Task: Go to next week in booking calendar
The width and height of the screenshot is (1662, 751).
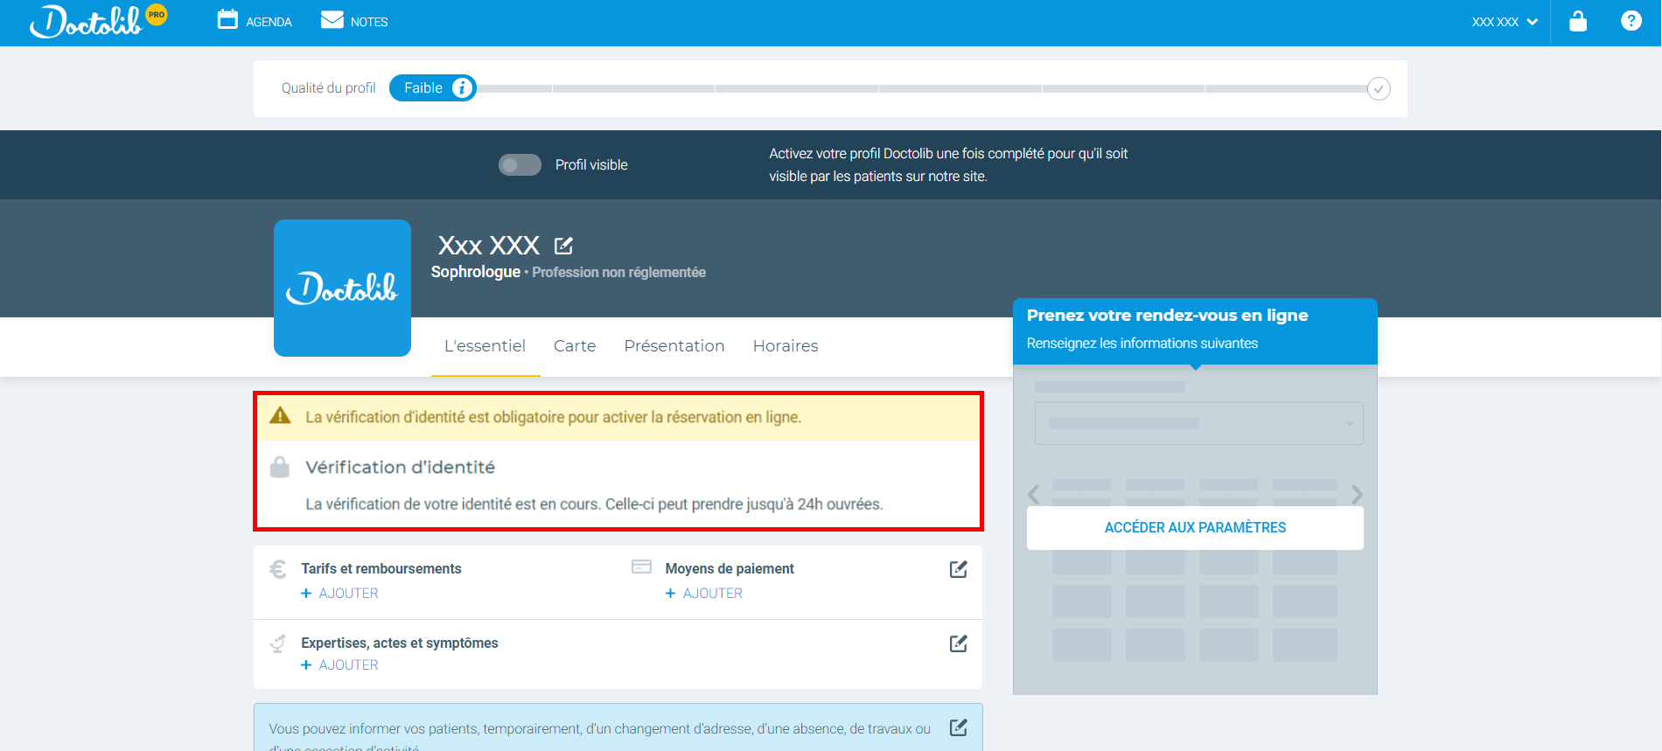Action: pos(1357,495)
